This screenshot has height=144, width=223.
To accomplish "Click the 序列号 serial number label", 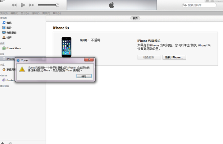I will click(84, 40).
